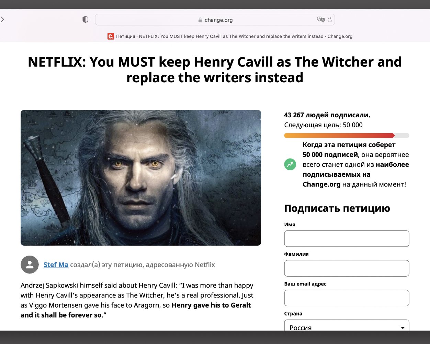Click the petition headline text
Screen dimensions: 430x344
click(x=215, y=69)
